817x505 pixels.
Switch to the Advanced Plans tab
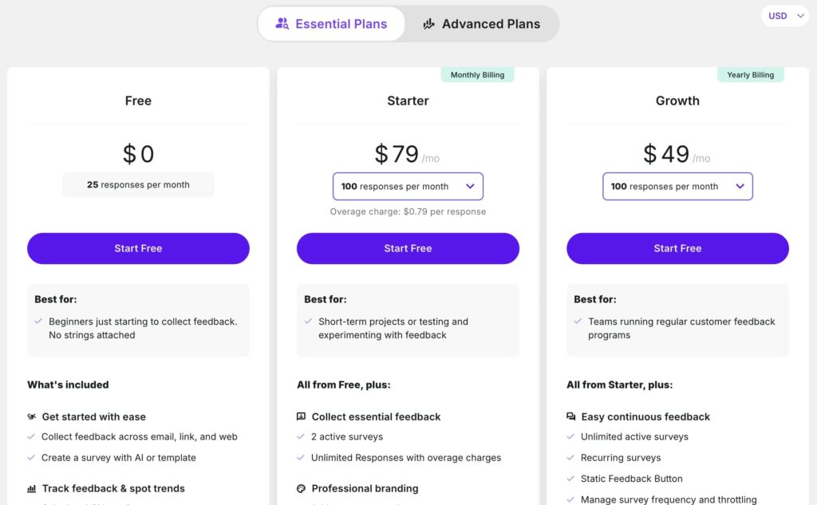point(481,24)
